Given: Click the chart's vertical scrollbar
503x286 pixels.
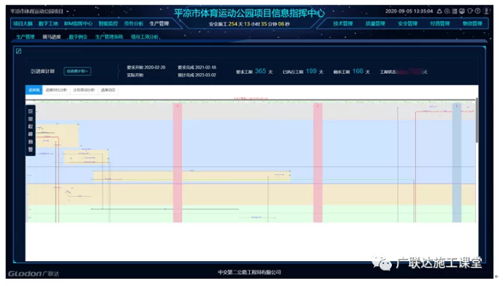Looking at the screenshot, I should [477, 121].
